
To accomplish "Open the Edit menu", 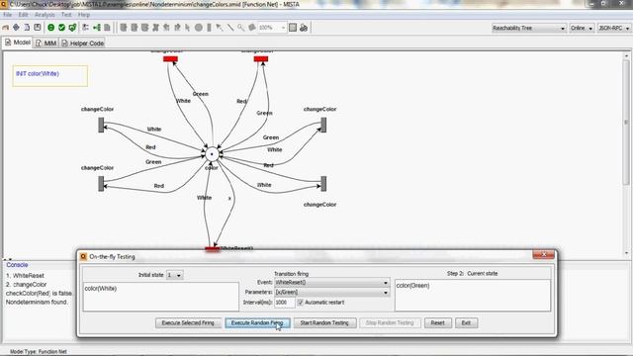I will pyautogui.click(x=23, y=15).
